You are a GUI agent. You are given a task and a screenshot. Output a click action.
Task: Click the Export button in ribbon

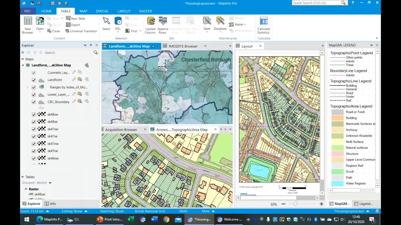tap(73, 25)
